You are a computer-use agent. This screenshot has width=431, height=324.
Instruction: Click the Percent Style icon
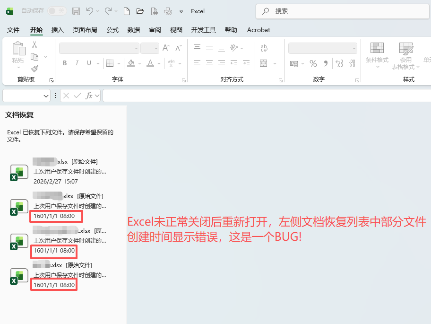[x=313, y=63]
